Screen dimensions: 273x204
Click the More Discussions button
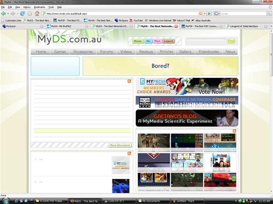(120, 145)
